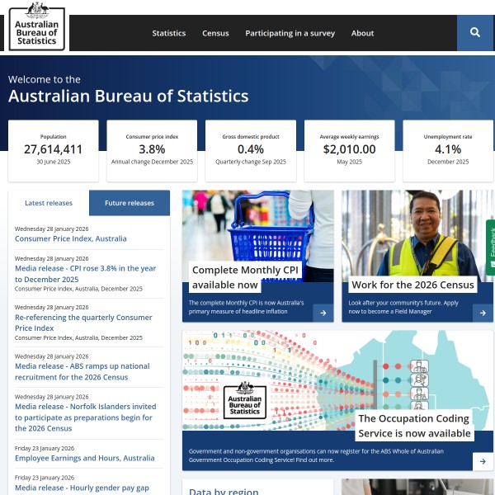Click the Unemployment rate statistic card

pyautogui.click(x=448, y=149)
